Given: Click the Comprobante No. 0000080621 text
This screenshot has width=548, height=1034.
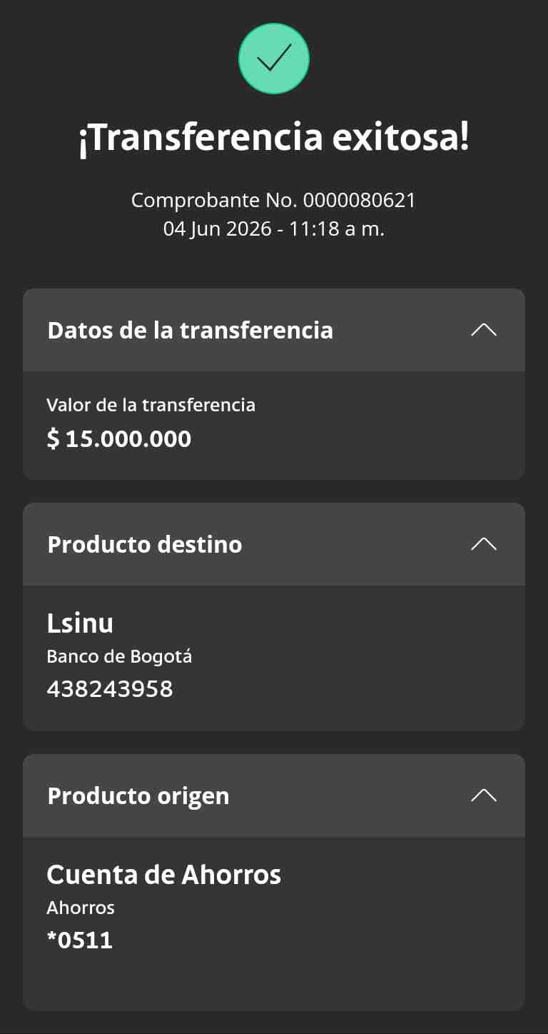Looking at the screenshot, I should [274, 200].
